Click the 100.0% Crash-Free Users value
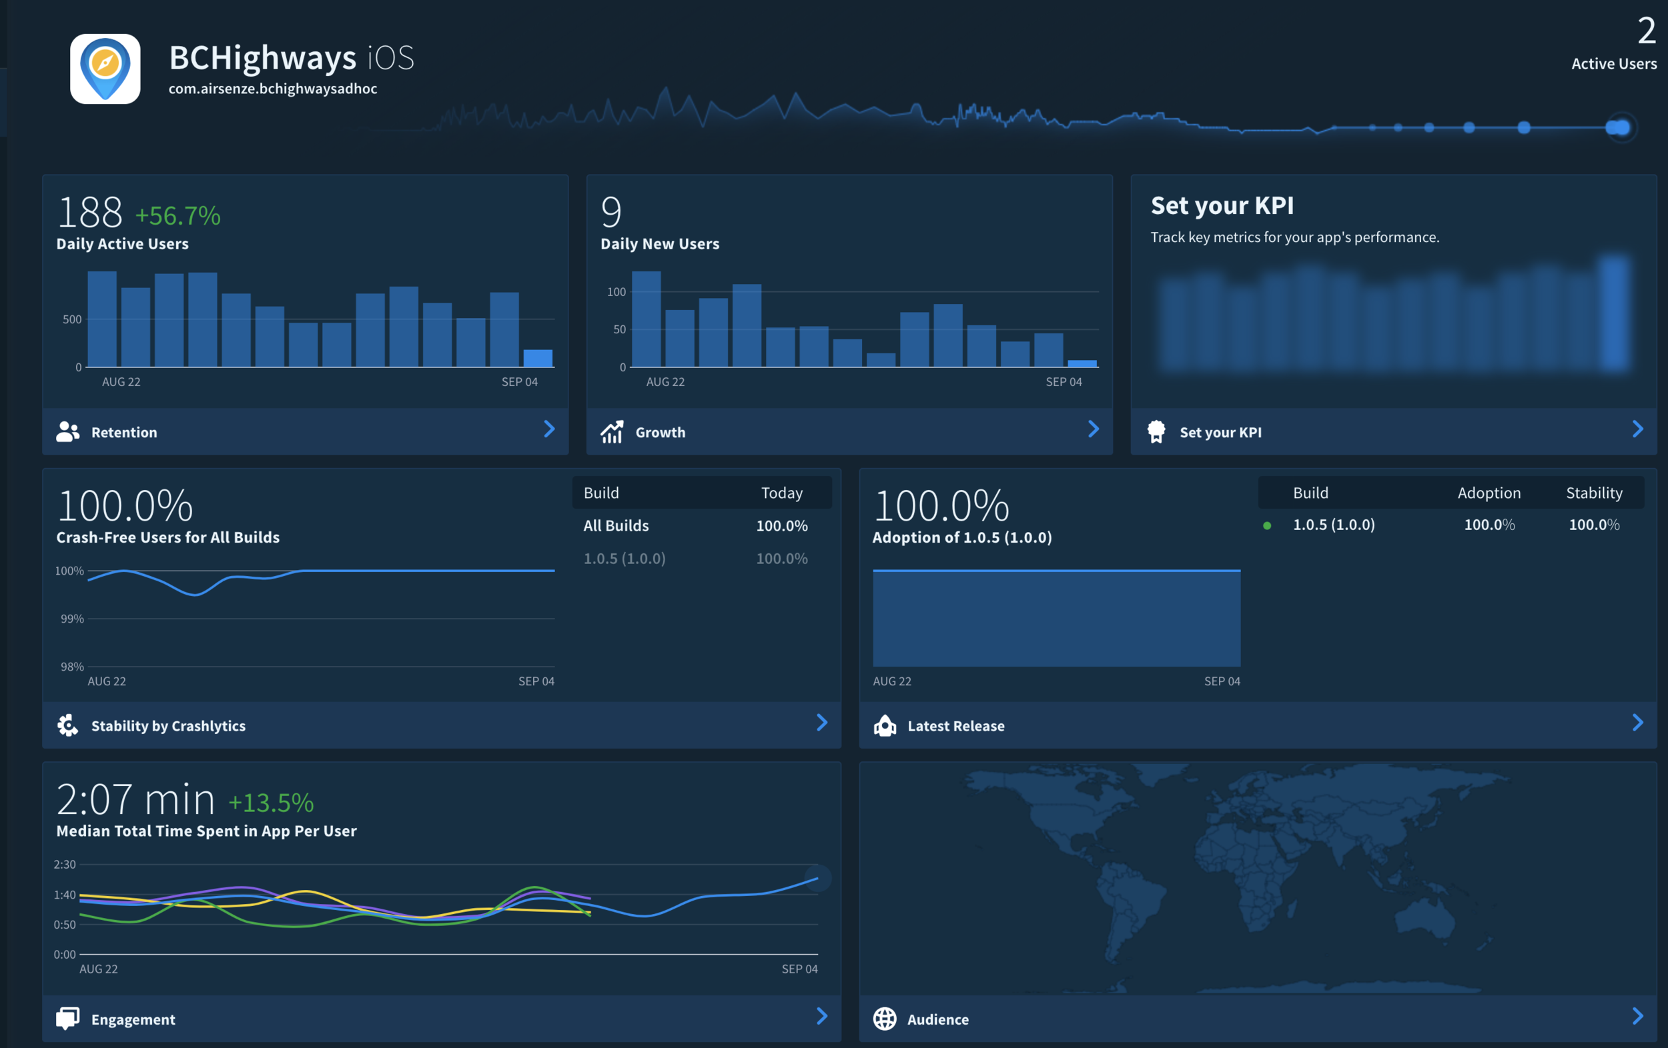This screenshot has height=1048, width=1668. tap(125, 505)
